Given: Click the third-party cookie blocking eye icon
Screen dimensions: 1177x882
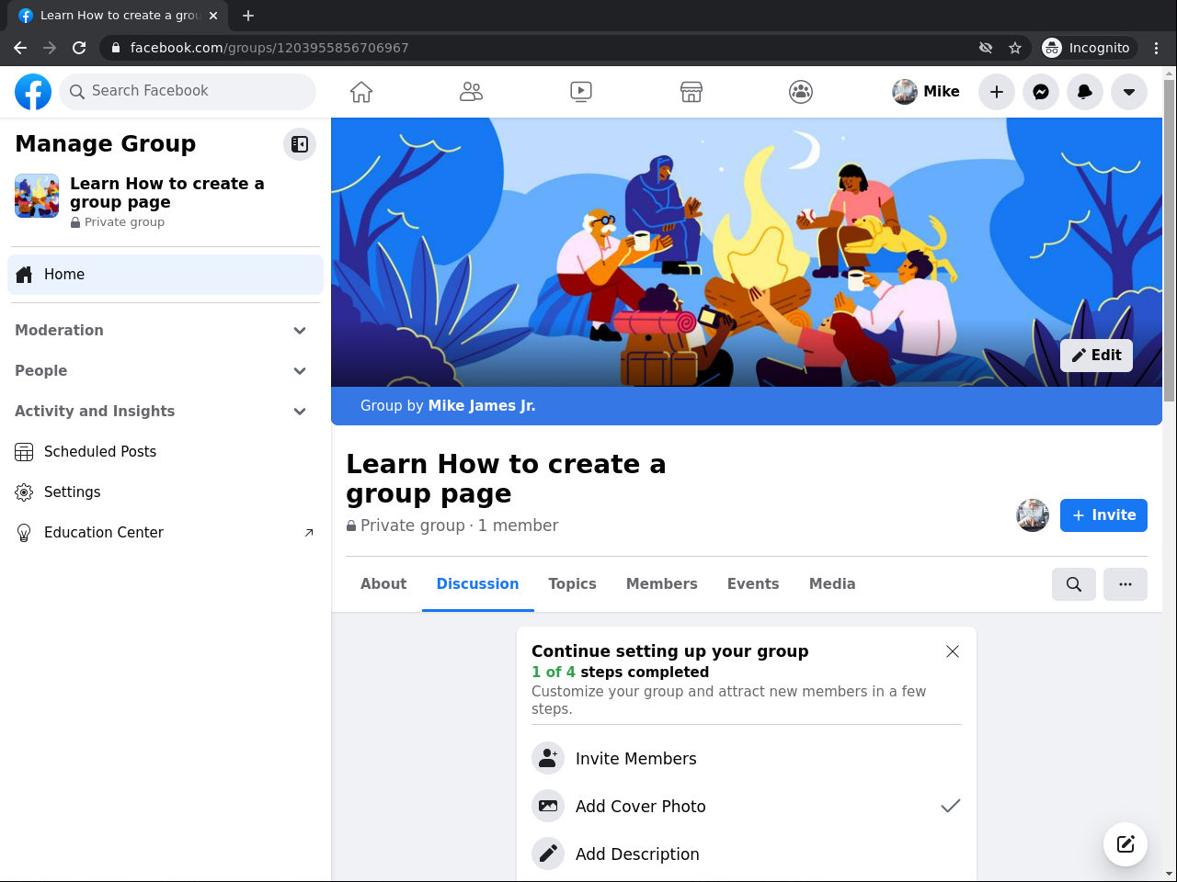Looking at the screenshot, I should [x=986, y=48].
